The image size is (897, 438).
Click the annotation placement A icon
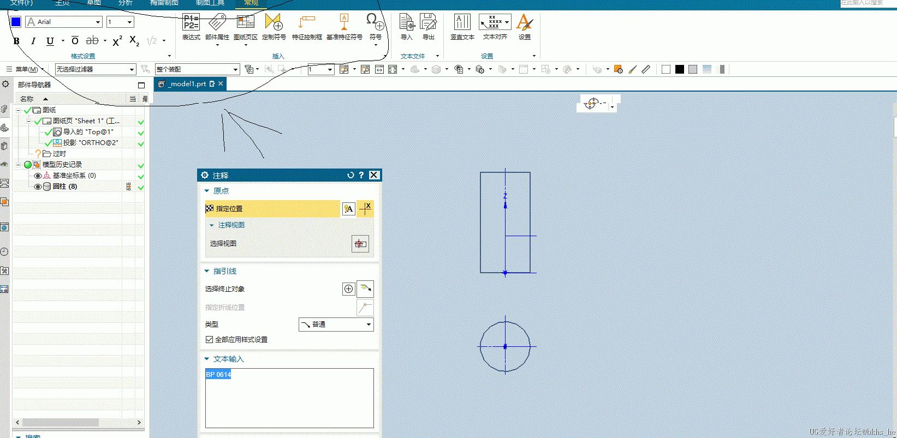click(348, 208)
